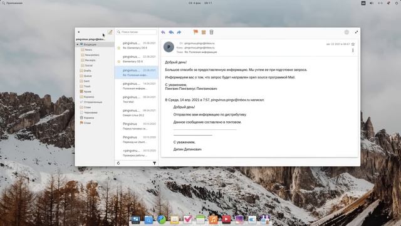
Task: Open Спам folder with orange flag icon
Action: tap(87, 123)
